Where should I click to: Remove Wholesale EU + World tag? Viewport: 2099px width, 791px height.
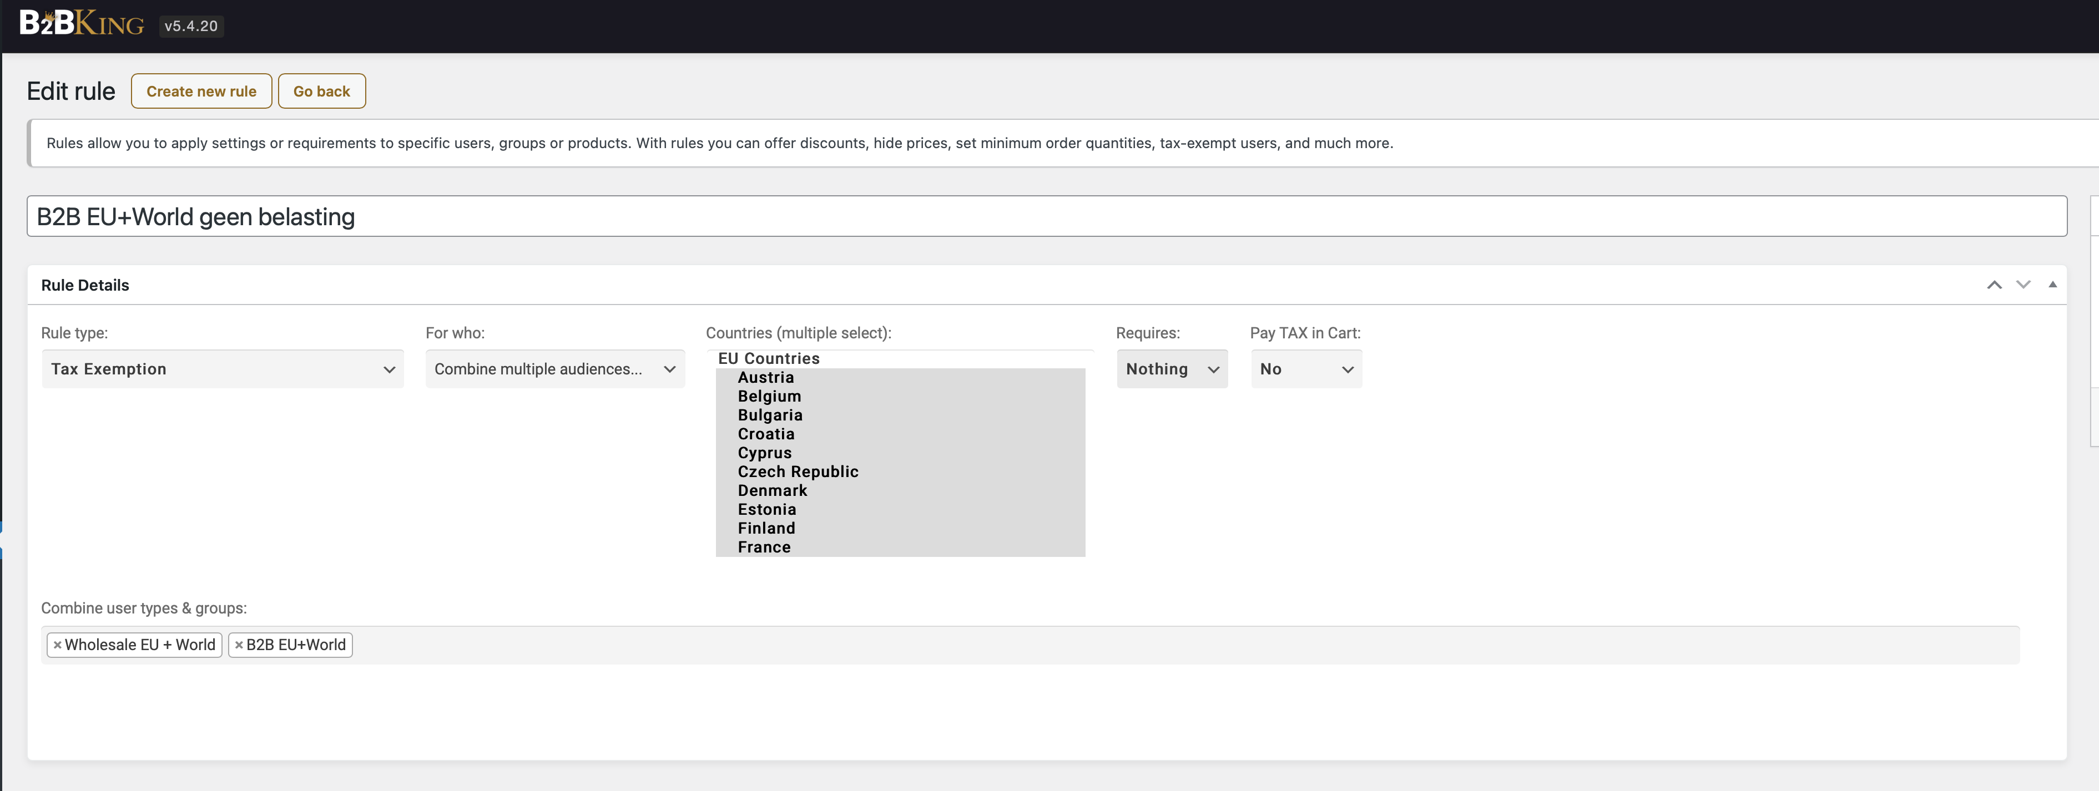click(57, 645)
